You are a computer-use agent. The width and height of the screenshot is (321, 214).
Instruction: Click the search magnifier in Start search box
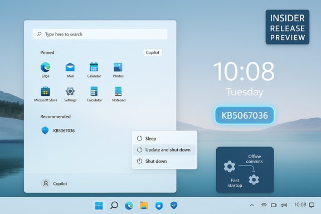(40, 34)
